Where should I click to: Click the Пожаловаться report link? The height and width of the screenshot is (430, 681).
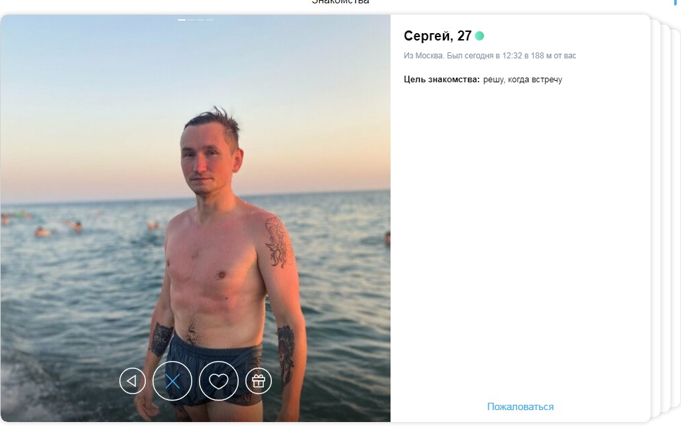point(521,407)
